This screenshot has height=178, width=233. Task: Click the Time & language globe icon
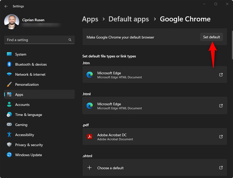[x=9, y=115]
